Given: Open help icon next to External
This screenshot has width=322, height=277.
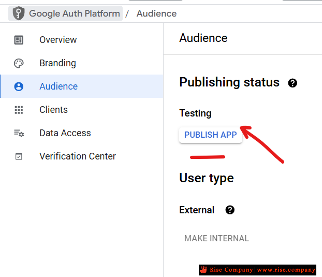Looking at the screenshot, I should pos(230,210).
